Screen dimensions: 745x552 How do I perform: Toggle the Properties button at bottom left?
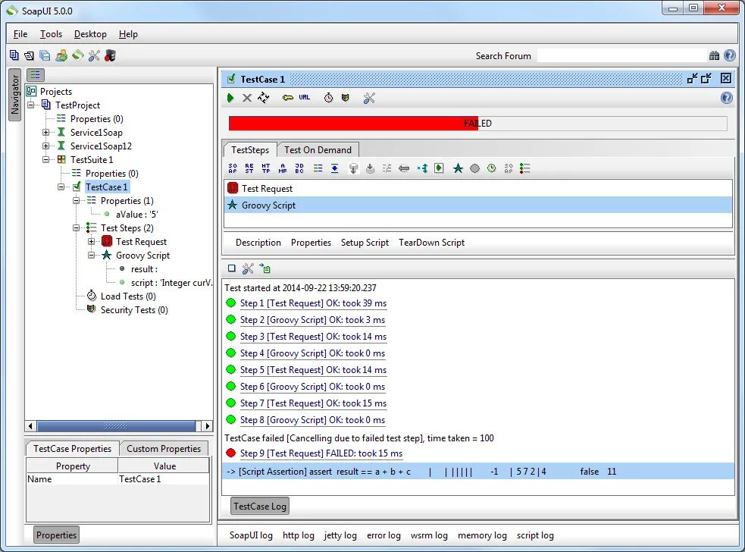pos(57,535)
